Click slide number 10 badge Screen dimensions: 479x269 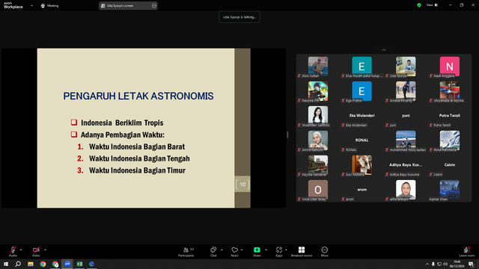click(242, 185)
